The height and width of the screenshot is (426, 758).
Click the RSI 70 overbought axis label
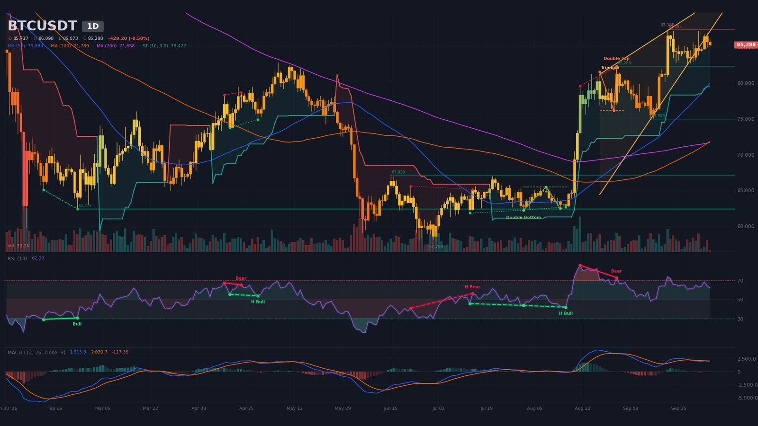(740, 281)
